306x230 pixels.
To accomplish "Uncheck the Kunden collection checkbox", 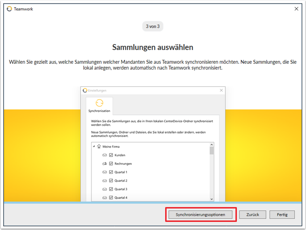I will [x=111, y=155].
